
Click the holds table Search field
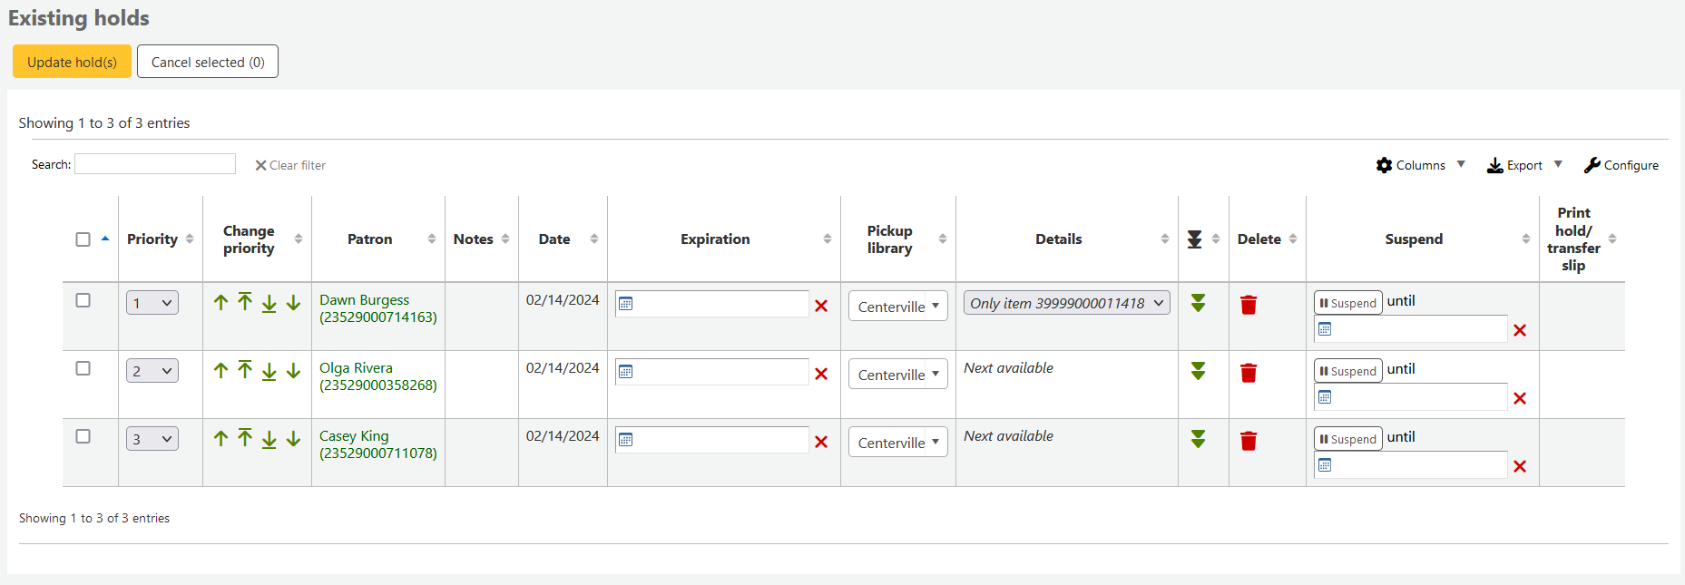tap(155, 164)
